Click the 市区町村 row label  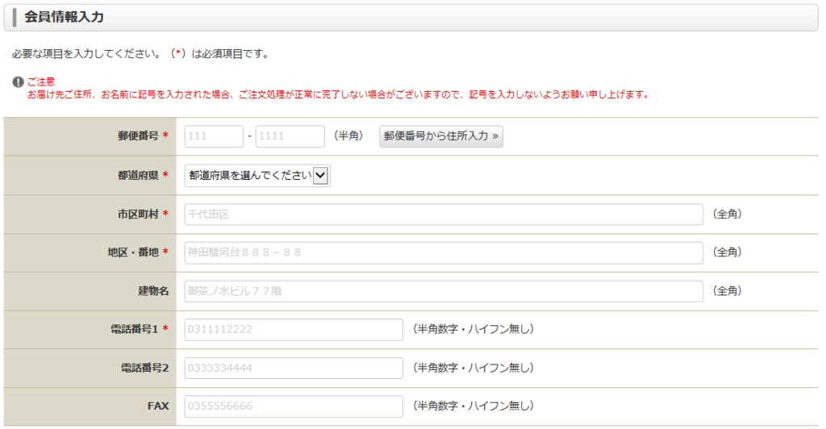click(x=138, y=214)
